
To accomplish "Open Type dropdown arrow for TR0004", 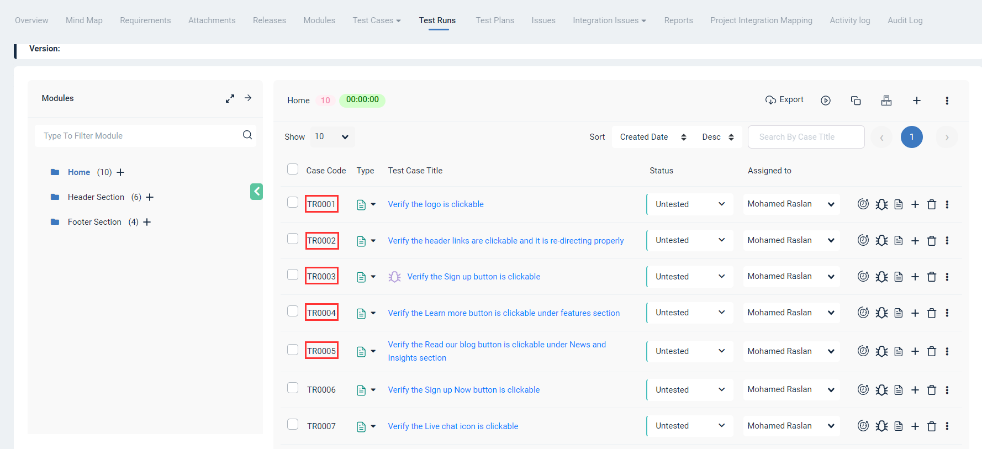I will click(373, 313).
